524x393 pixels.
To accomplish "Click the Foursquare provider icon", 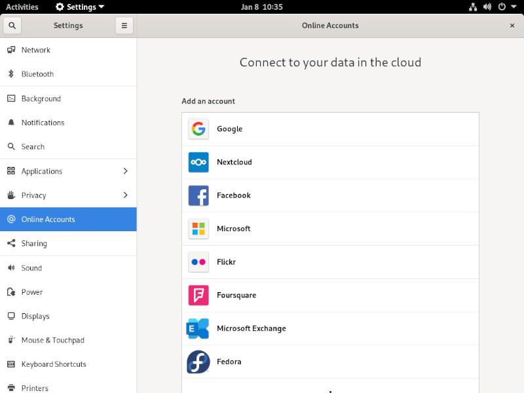I will tap(198, 295).
